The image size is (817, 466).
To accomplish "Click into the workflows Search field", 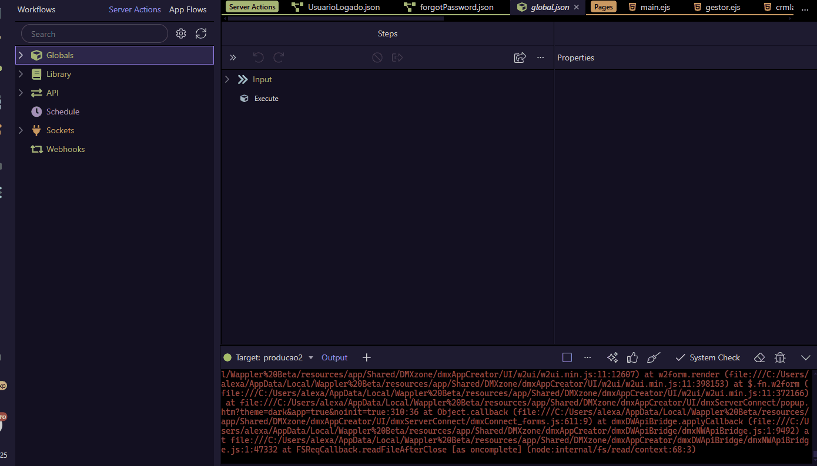I will coord(95,34).
